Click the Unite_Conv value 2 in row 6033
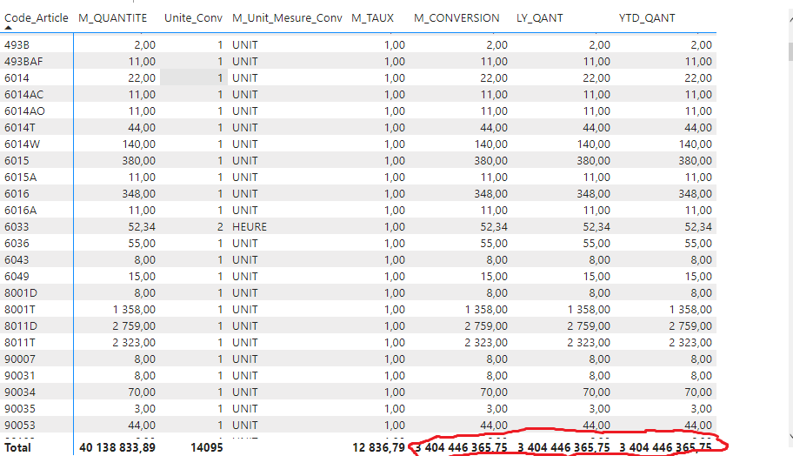Screen dimensions: 793x456 tap(220, 227)
